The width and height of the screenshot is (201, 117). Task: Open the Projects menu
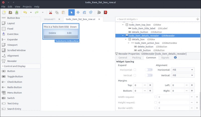coord(27,6)
